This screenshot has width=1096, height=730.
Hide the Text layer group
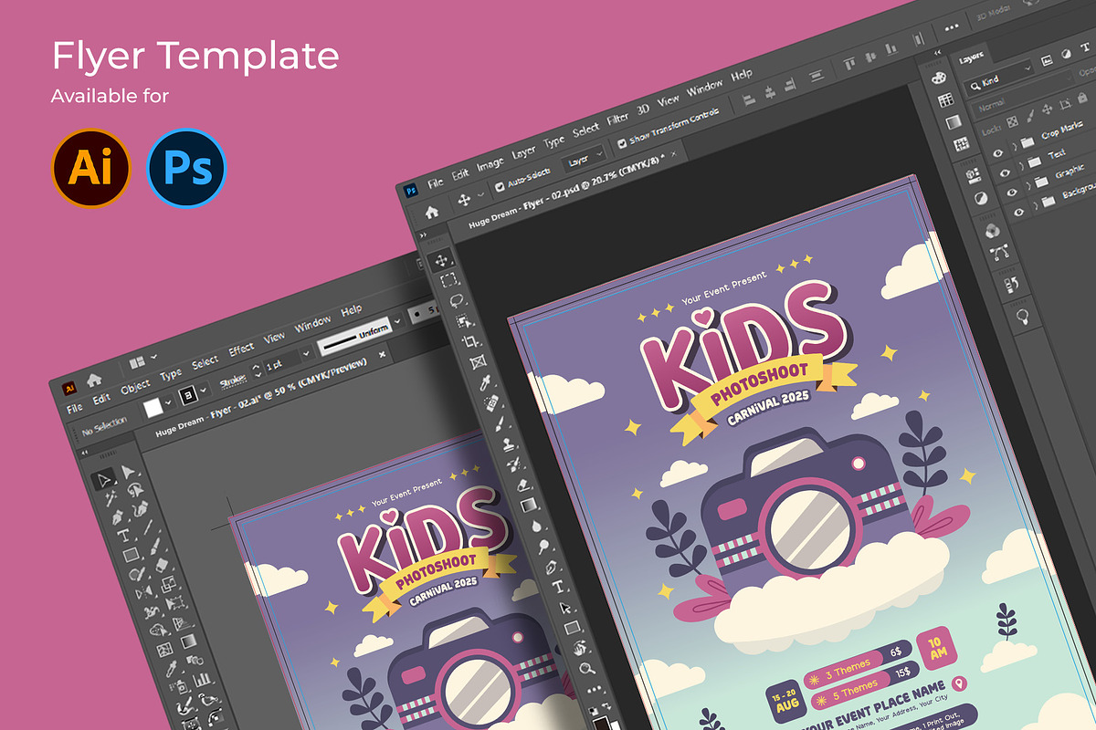click(x=1005, y=172)
